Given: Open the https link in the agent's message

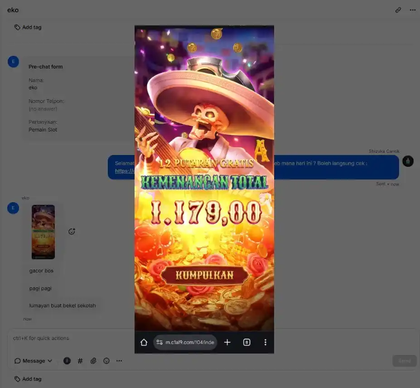Looking at the screenshot, I should tap(125, 171).
